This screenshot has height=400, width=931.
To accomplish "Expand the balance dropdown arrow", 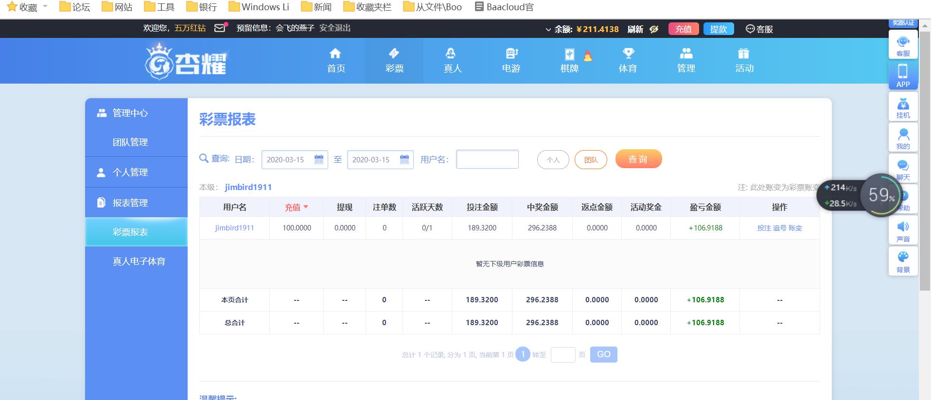I will point(548,30).
